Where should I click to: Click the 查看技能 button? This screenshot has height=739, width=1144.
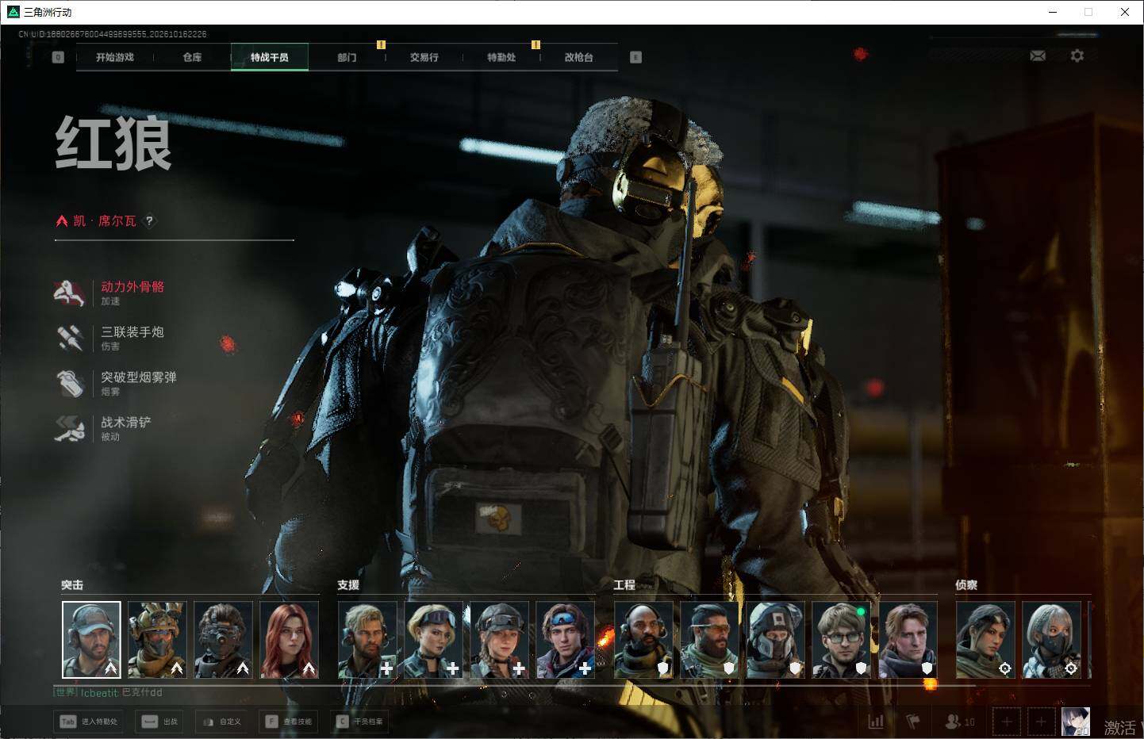click(x=289, y=722)
